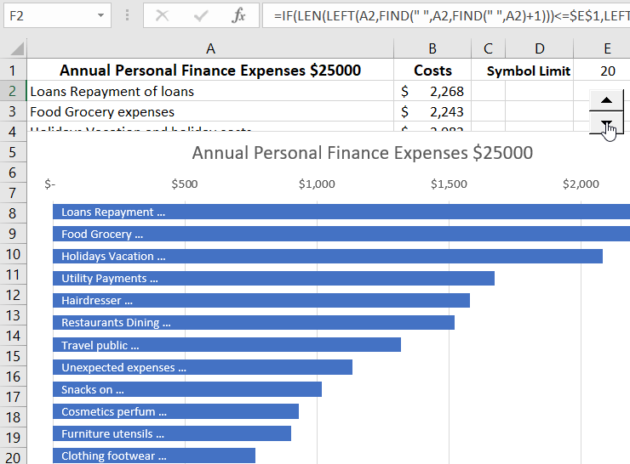Screen dimensions: 630x464
Task: Click the Costs header cell B1
Action: pyautogui.click(x=432, y=71)
